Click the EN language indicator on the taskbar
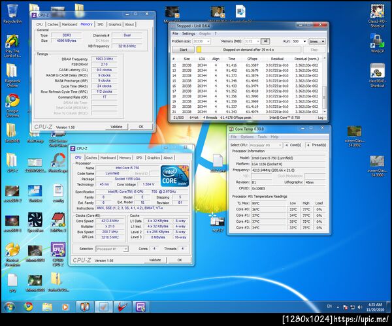392x326 pixels. [x=329, y=306]
